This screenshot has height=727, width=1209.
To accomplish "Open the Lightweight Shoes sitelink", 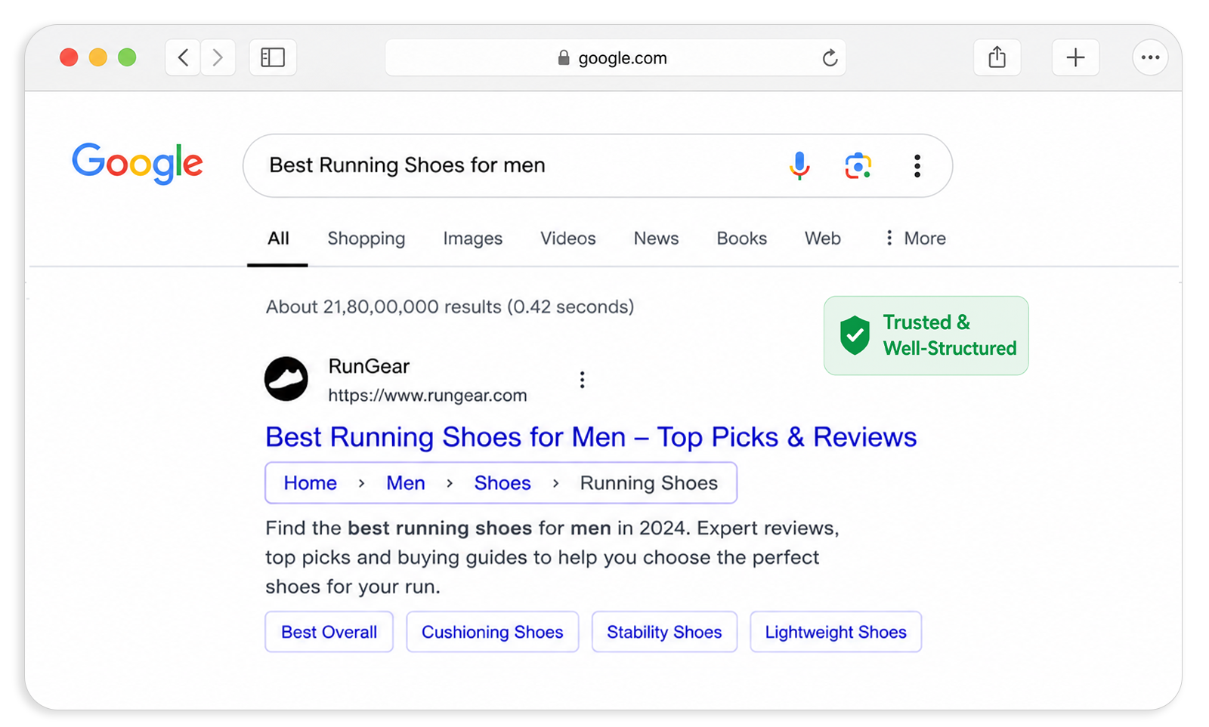I will pyautogui.click(x=836, y=632).
